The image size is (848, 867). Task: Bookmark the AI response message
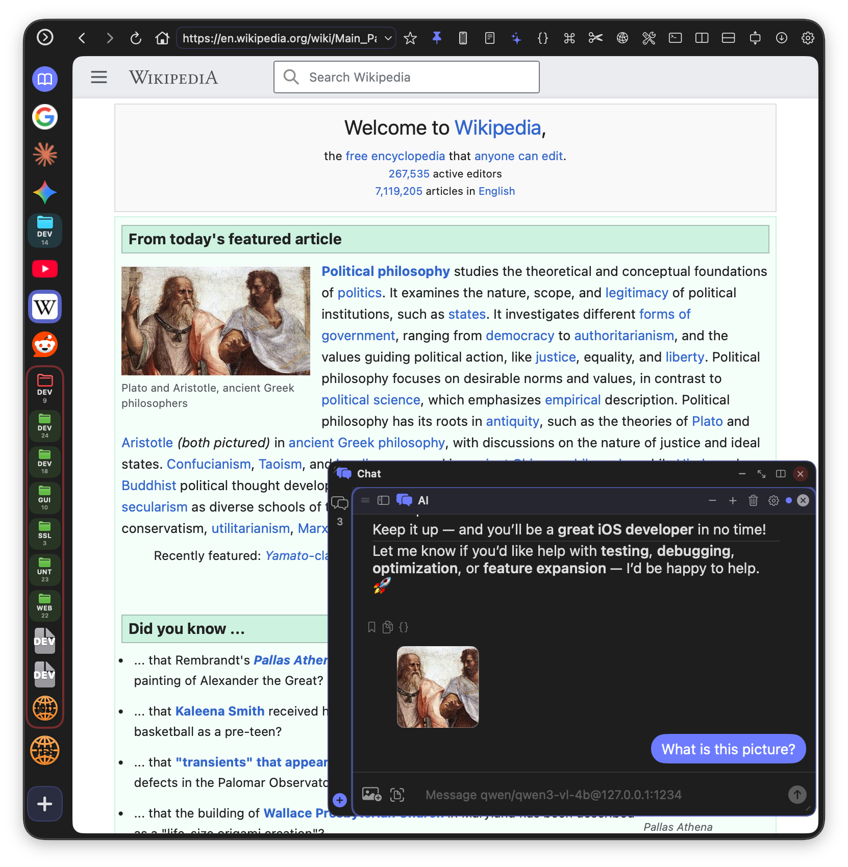(x=371, y=627)
